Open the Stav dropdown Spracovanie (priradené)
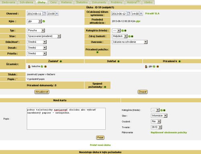The image size is (201, 154). click(44, 36)
